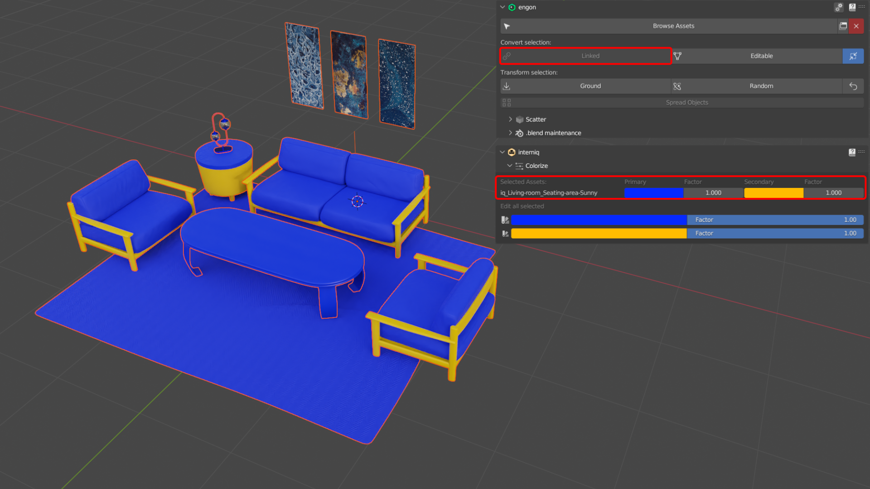Click the yellow Secondary color swatch
The image size is (870, 489).
[x=773, y=192]
